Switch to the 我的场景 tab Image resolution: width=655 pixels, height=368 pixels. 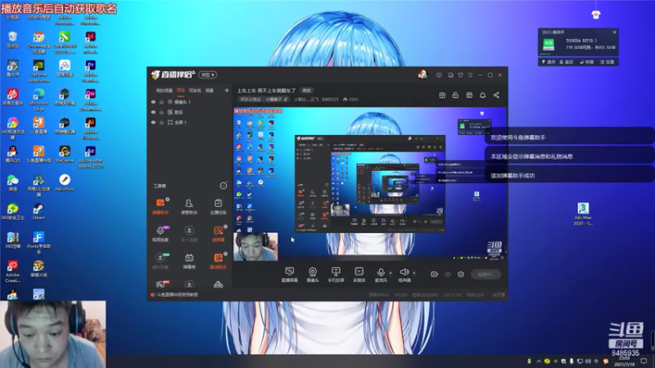point(165,90)
